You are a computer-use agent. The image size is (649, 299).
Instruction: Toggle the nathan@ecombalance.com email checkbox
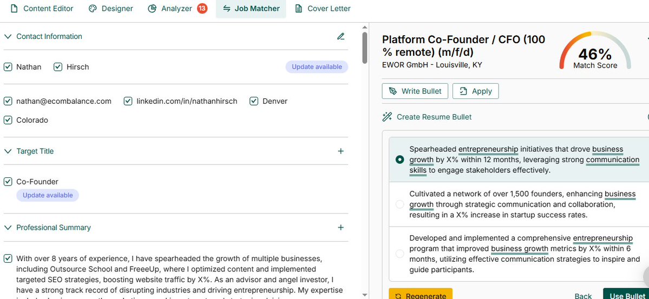[x=8, y=101]
